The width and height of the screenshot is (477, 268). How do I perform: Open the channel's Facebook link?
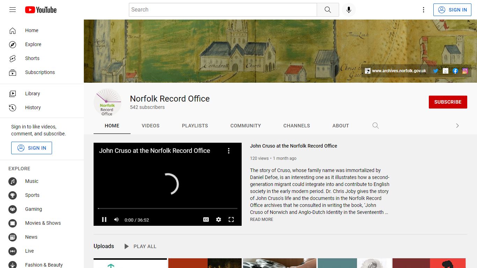click(455, 71)
